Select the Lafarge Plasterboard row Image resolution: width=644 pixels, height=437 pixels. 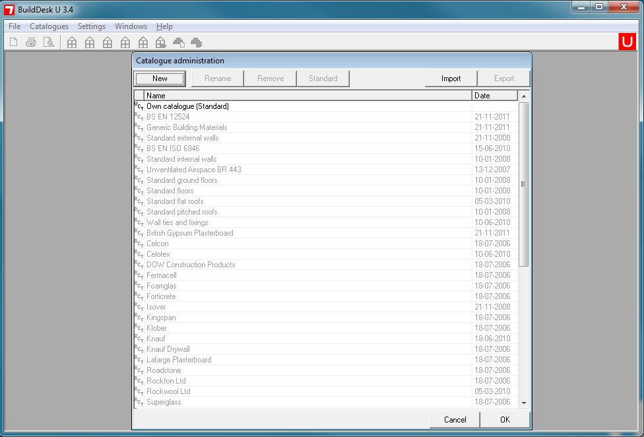point(326,360)
